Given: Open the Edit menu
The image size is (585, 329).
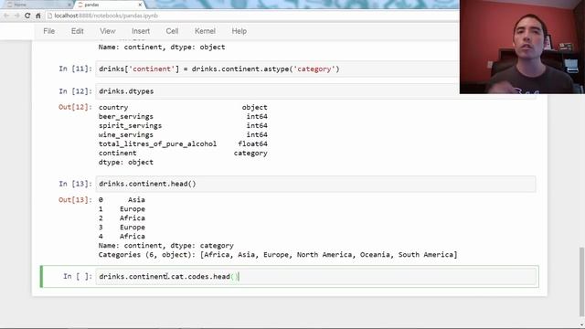Looking at the screenshot, I should pyautogui.click(x=77, y=31).
